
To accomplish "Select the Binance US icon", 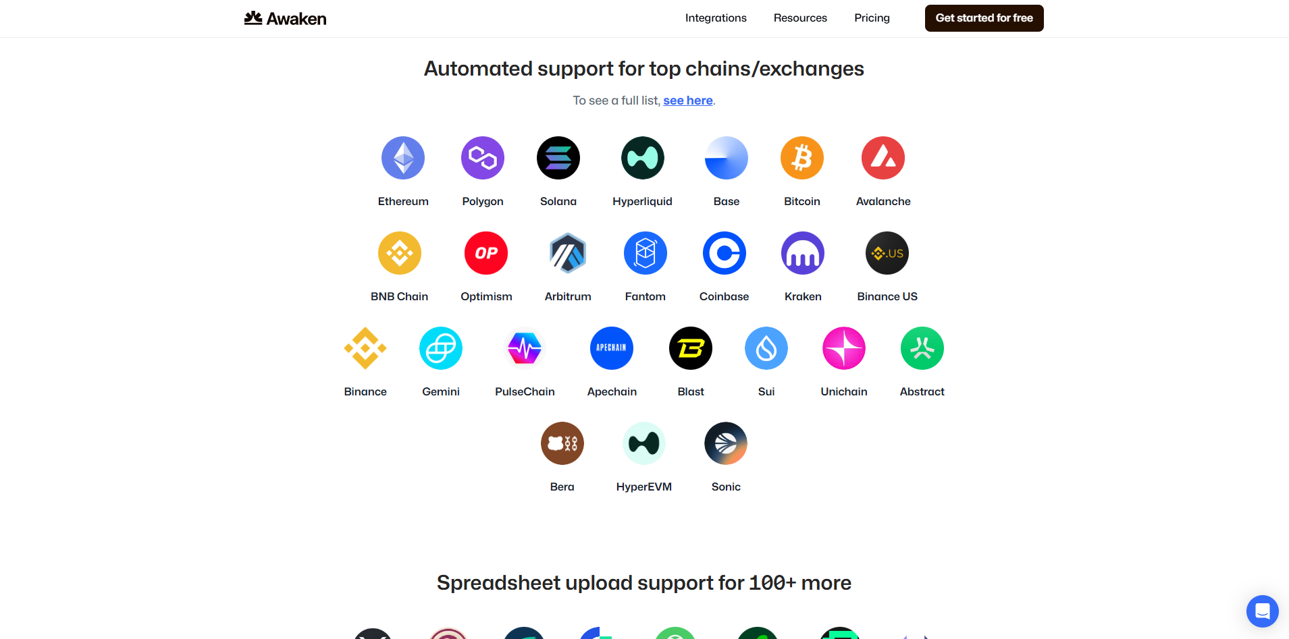I will click(887, 253).
